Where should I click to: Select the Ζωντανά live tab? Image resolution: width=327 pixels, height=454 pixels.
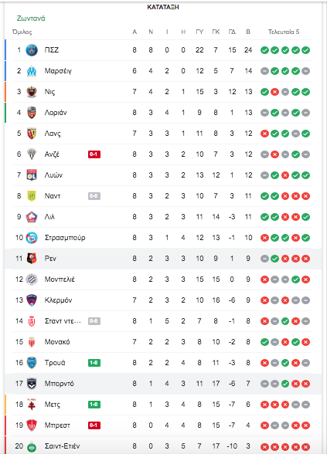(x=31, y=19)
